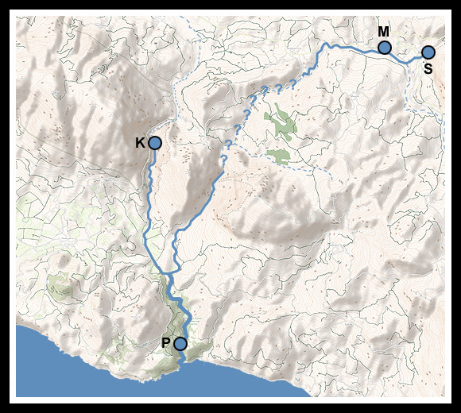
Task: Click the P waypoint circle near the coast
Action: (180, 344)
